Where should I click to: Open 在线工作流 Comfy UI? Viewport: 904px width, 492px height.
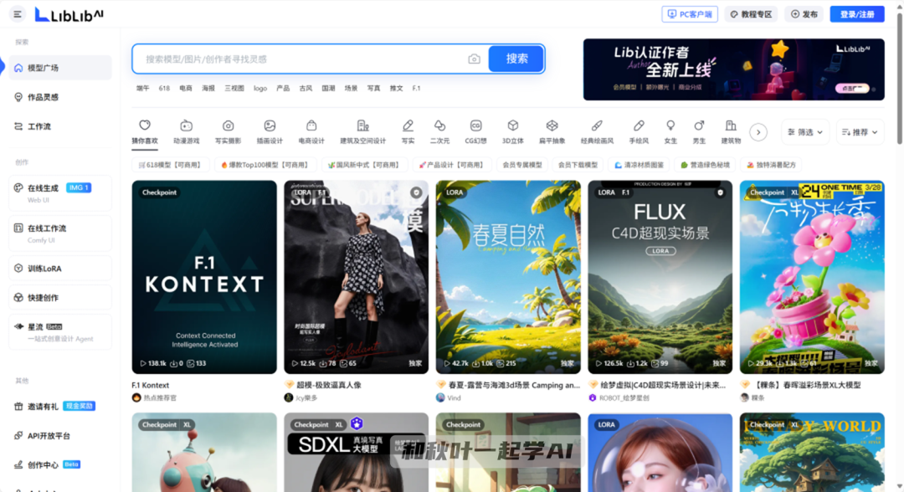pyautogui.click(x=60, y=233)
